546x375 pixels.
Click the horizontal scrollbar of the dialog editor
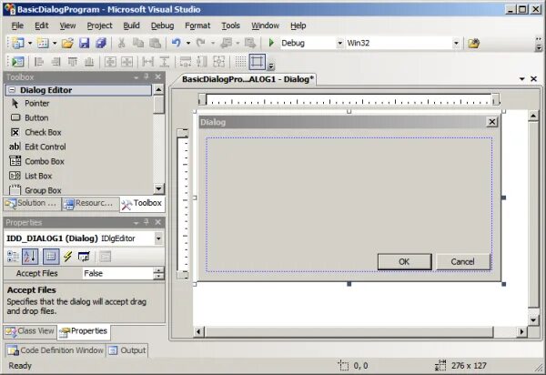349,332
